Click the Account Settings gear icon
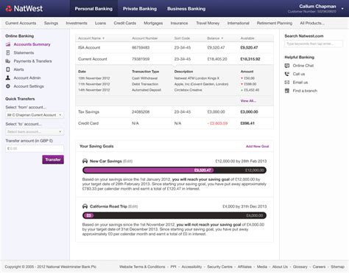349x273 pixels. click(8, 86)
